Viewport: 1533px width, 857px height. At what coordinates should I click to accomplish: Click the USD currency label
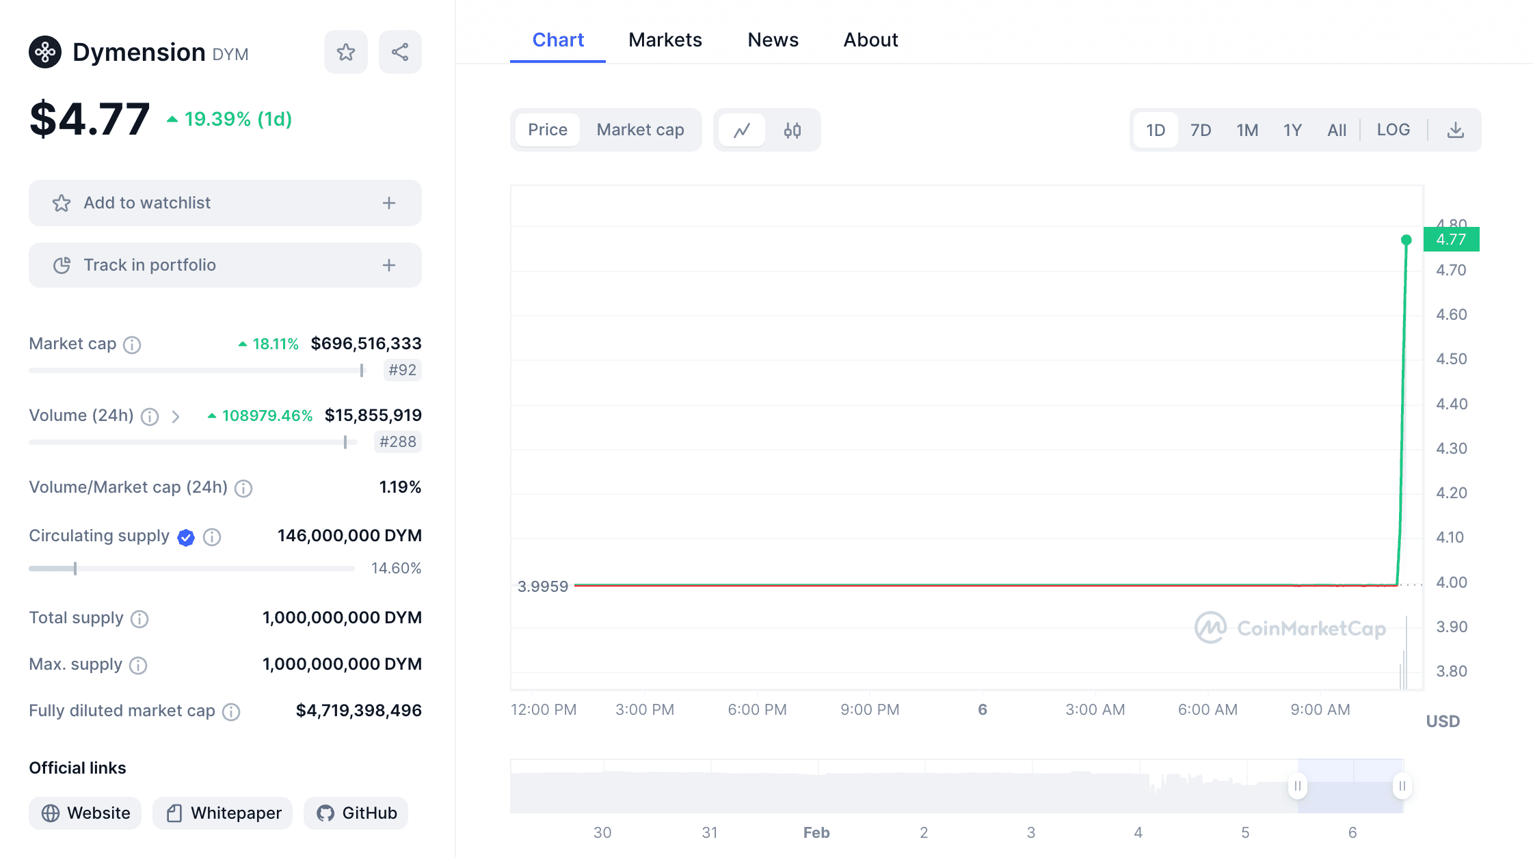pos(1443,722)
